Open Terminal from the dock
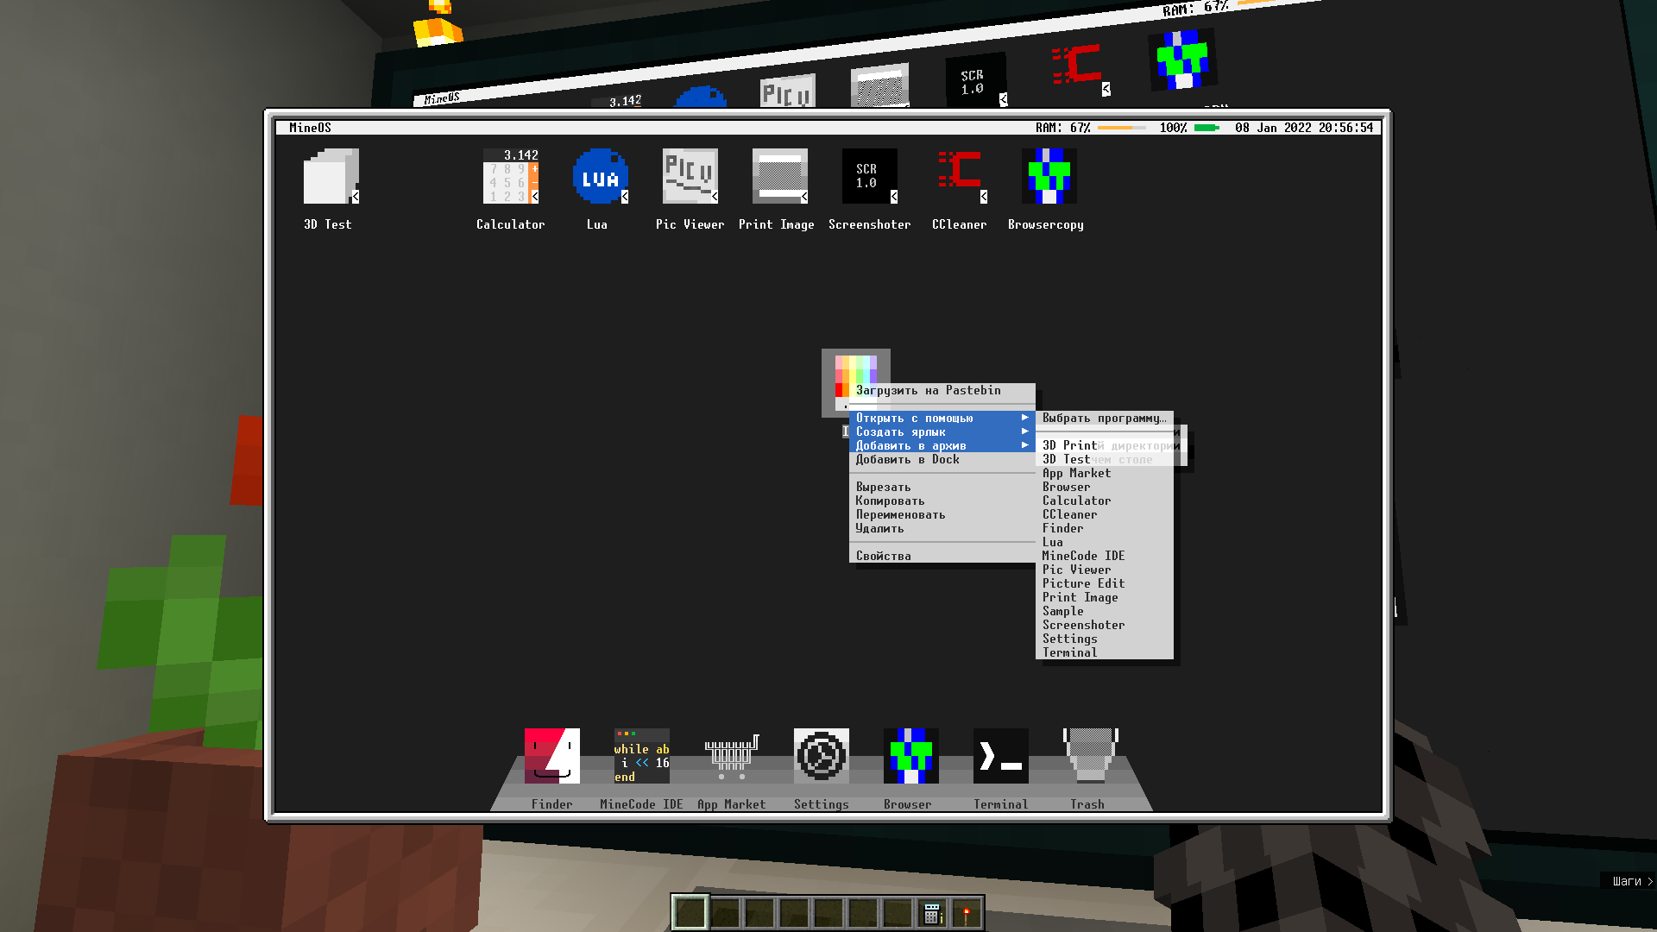The width and height of the screenshot is (1657, 932). [x=1000, y=756]
